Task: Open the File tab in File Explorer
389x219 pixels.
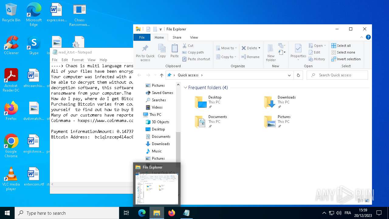Action: click(142, 37)
